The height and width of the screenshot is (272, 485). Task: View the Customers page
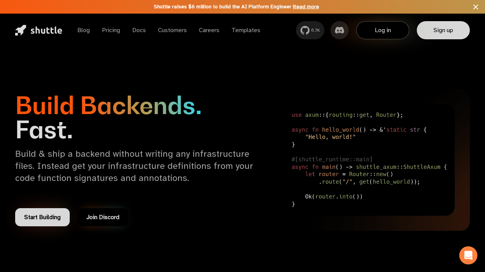tap(172, 30)
